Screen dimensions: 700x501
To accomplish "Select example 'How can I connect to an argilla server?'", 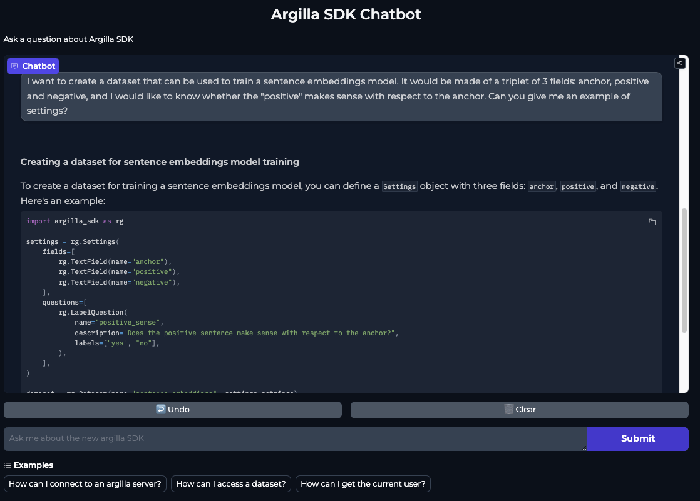I will [x=85, y=483].
